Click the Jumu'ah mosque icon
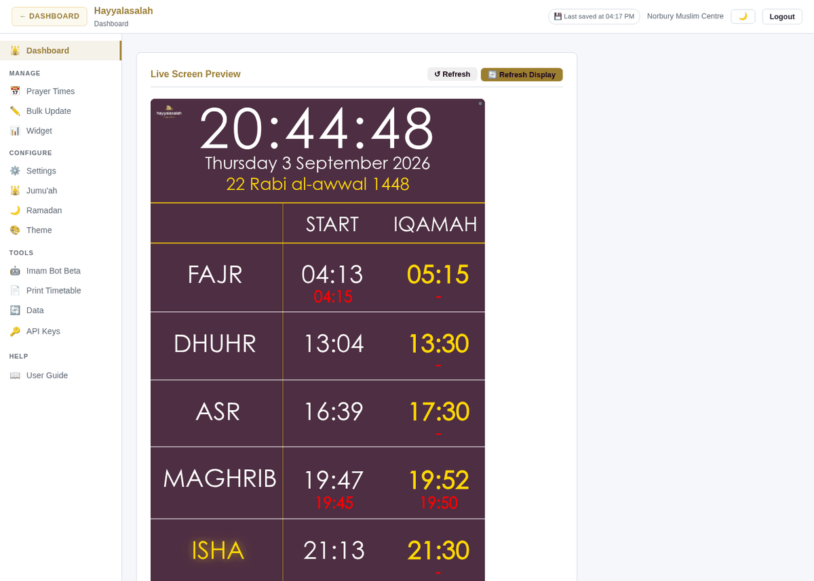 click(15, 191)
